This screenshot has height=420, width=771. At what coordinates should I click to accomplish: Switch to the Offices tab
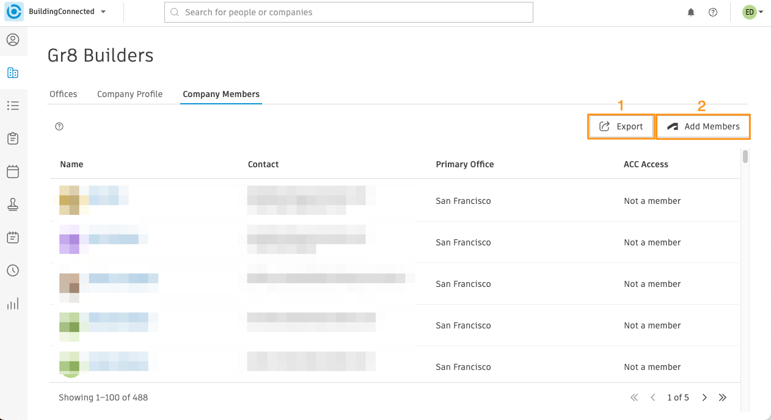pyautogui.click(x=64, y=94)
